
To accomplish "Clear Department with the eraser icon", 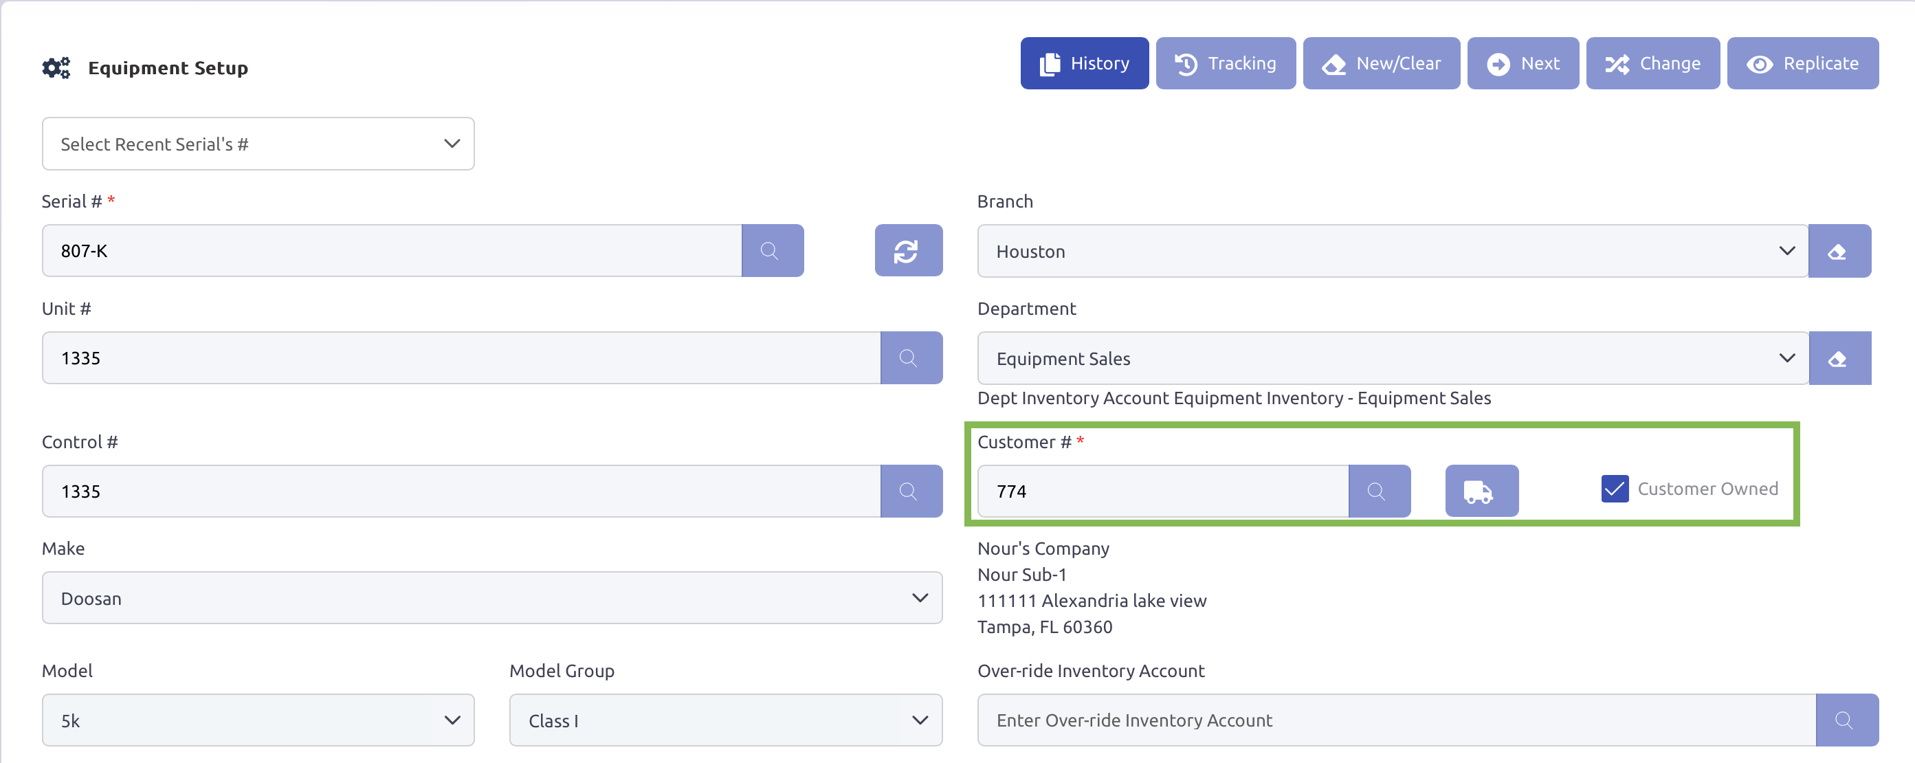I will tap(1839, 358).
